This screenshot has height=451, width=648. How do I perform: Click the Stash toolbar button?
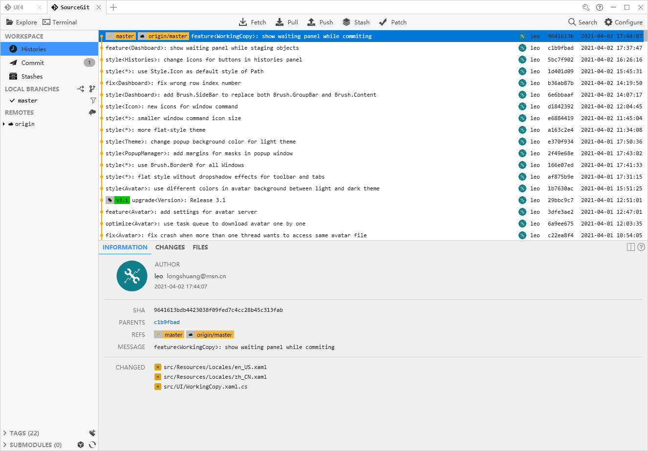point(356,22)
